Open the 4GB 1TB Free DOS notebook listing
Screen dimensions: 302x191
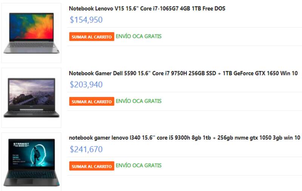[147, 8]
